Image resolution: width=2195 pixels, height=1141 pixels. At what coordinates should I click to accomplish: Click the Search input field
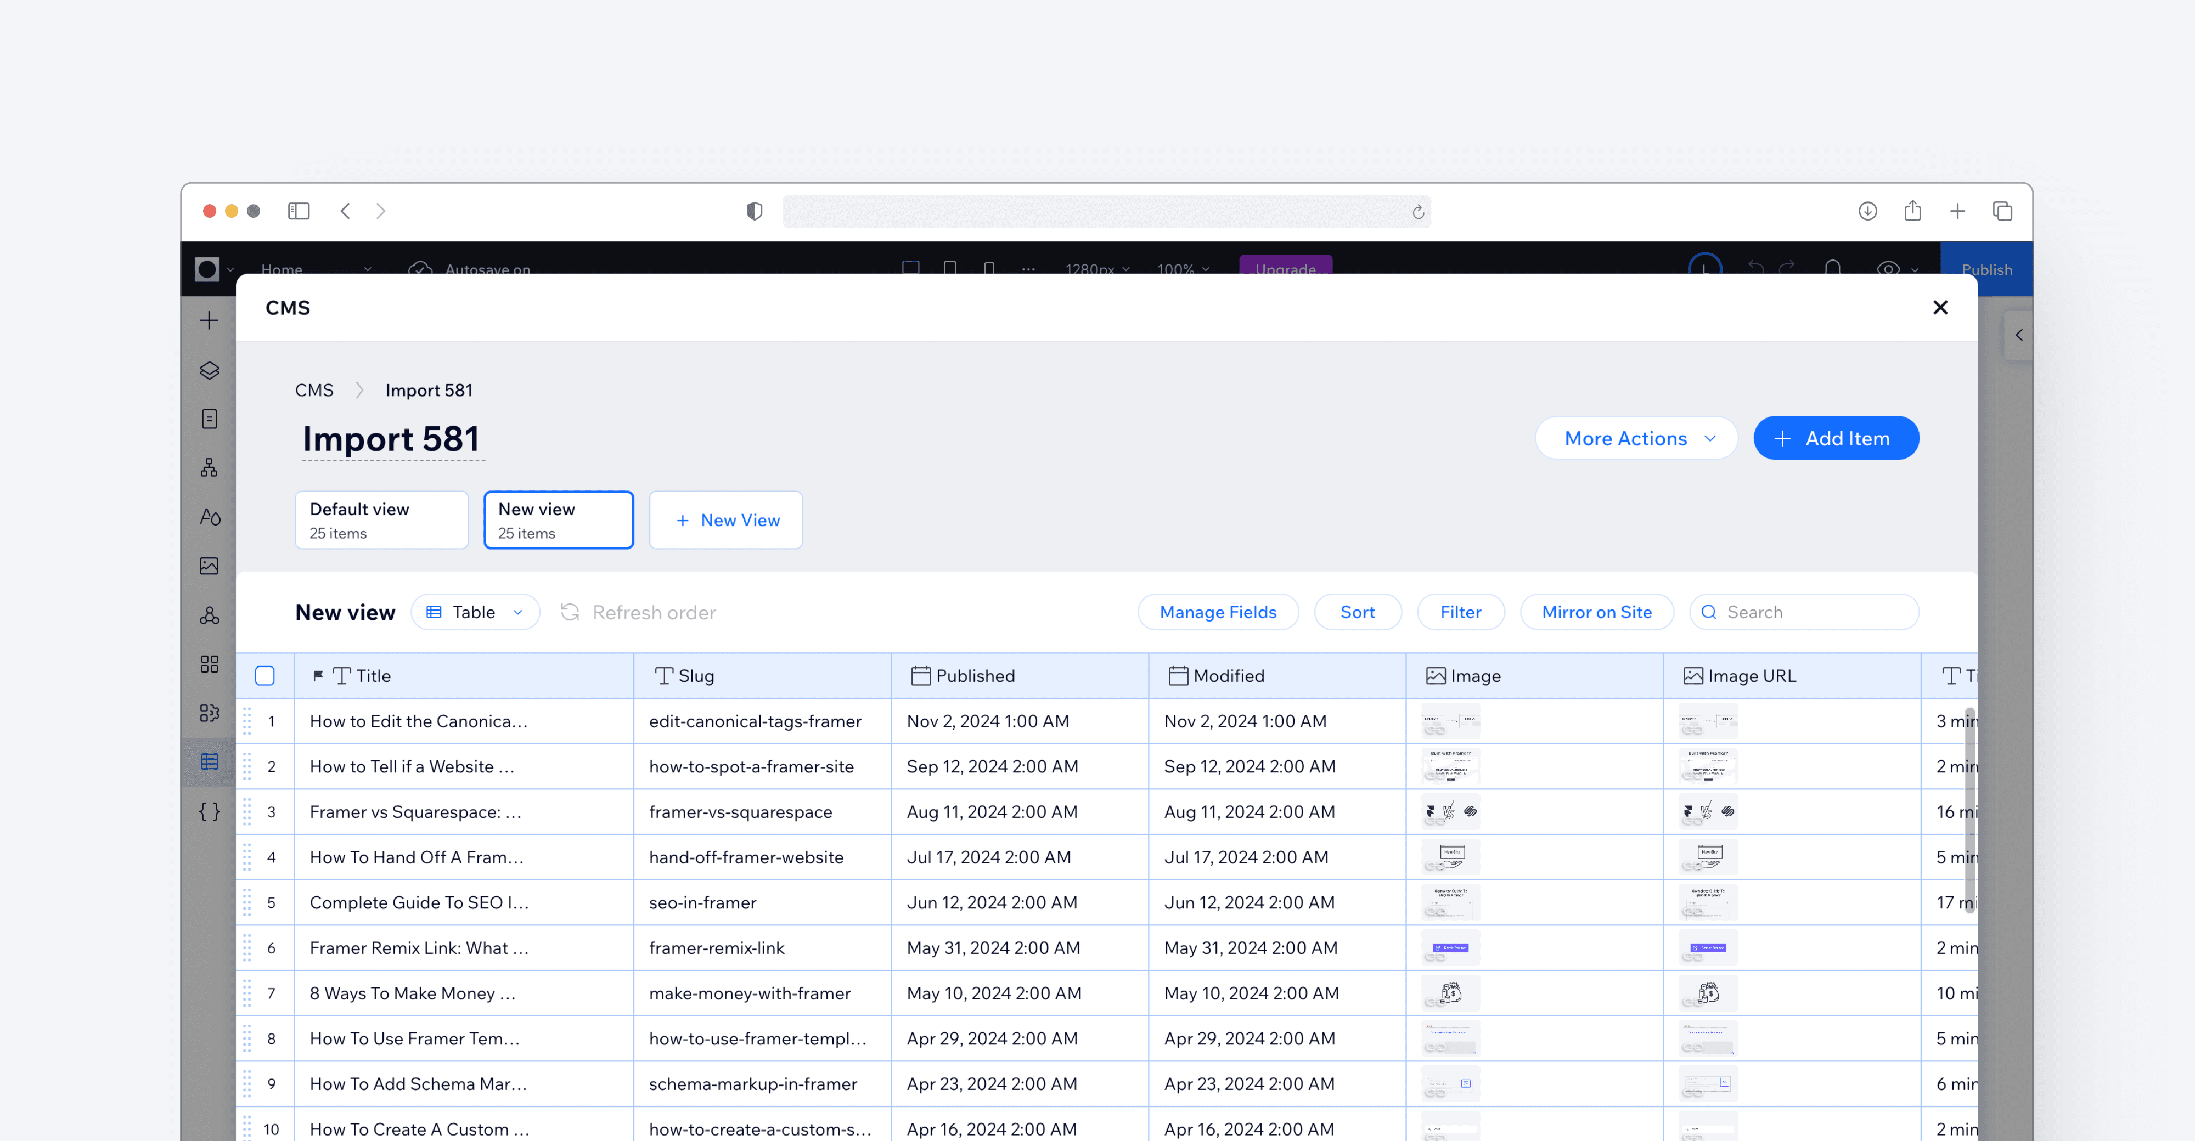(1804, 612)
